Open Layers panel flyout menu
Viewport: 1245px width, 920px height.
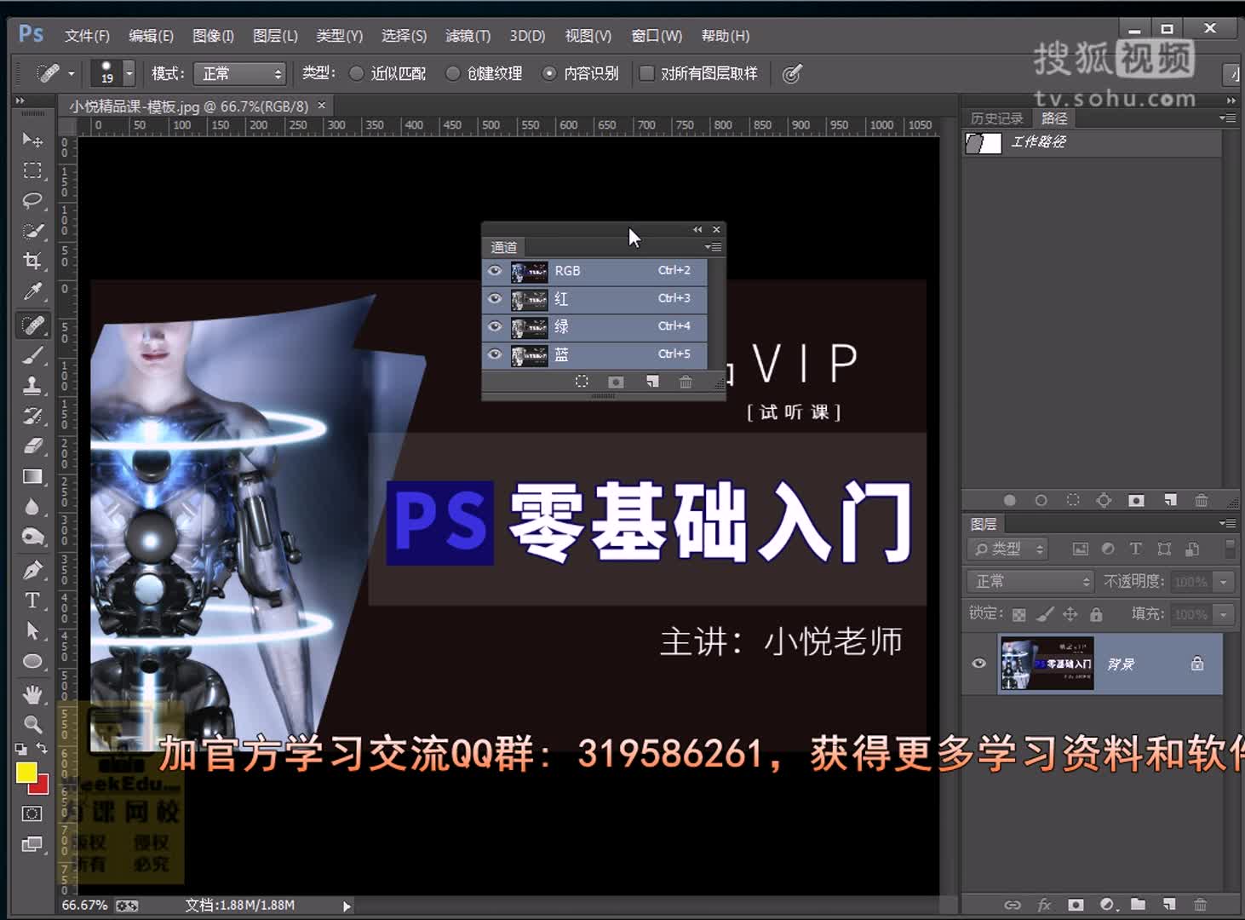pyautogui.click(x=1227, y=523)
